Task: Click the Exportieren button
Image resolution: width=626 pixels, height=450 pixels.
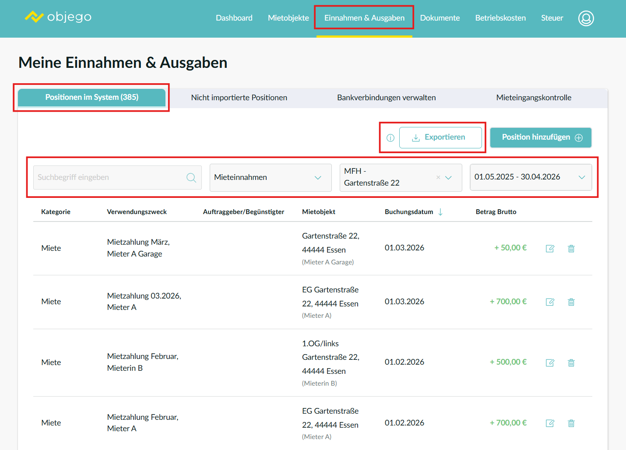Action: (x=440, y=137)
